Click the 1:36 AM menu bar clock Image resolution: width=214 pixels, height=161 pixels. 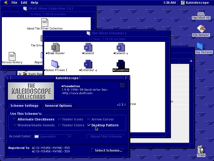point(170,2)
